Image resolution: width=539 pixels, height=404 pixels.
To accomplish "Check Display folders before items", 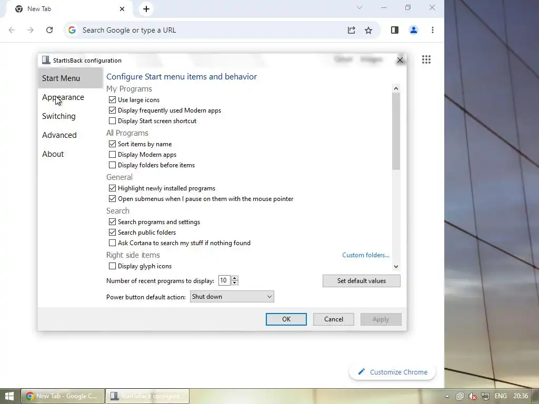I will point(113,165).
